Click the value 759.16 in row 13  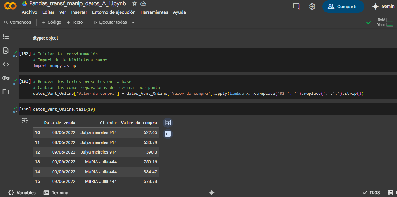tap(150, 162)
